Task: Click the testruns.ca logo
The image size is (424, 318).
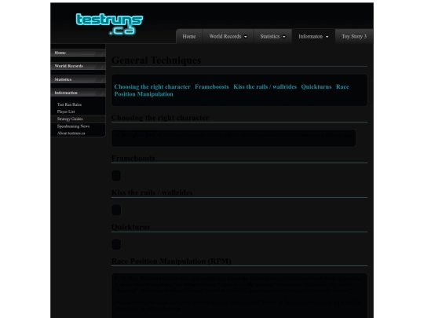Action: pos(109,24)
